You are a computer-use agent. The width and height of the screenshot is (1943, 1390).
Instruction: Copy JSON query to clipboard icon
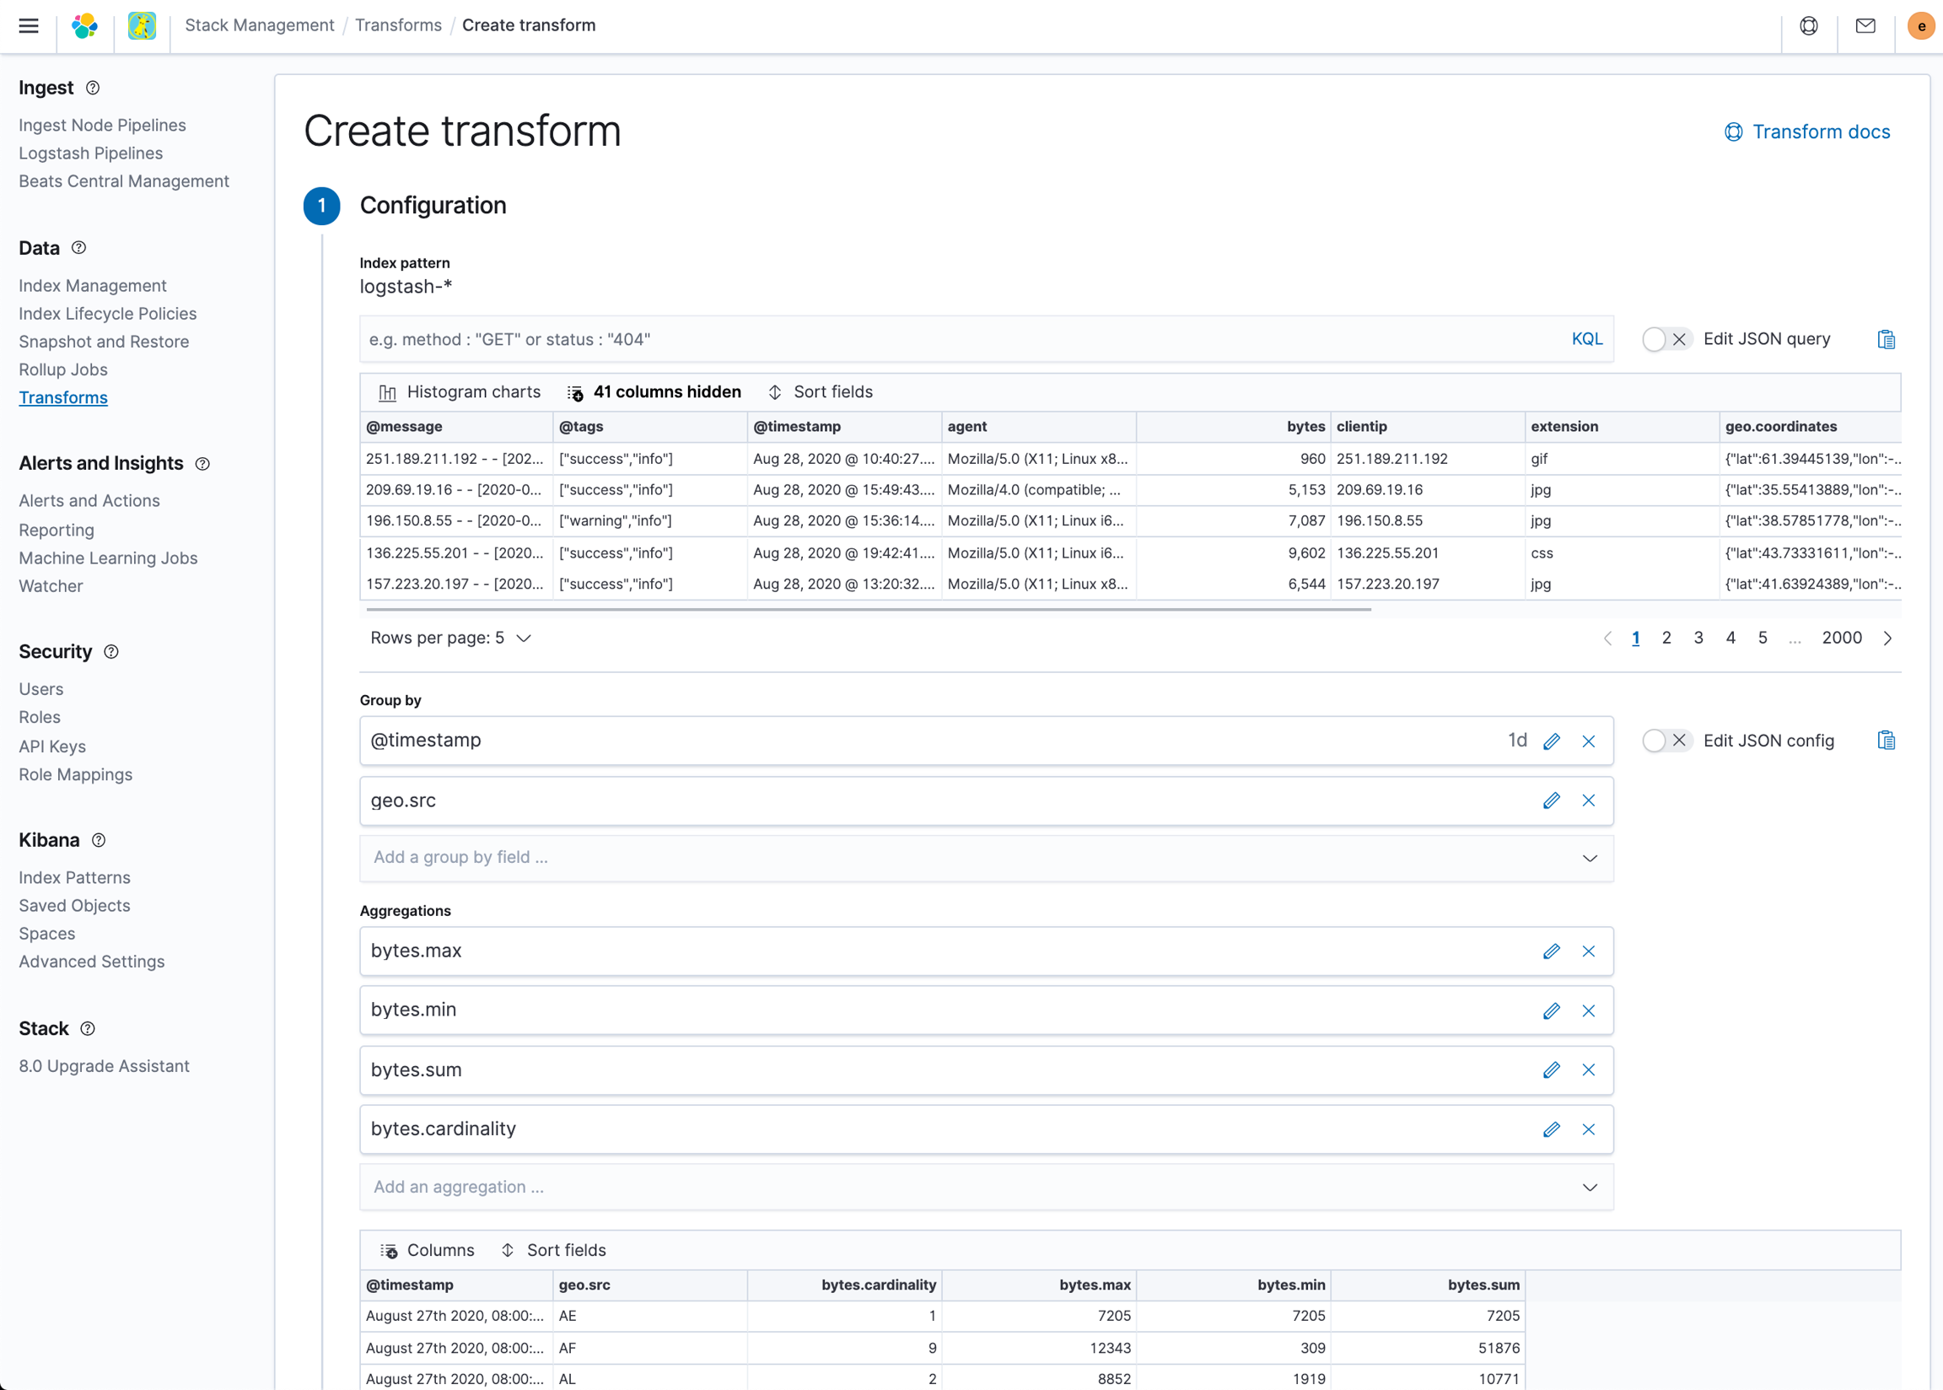point(1886,340)
